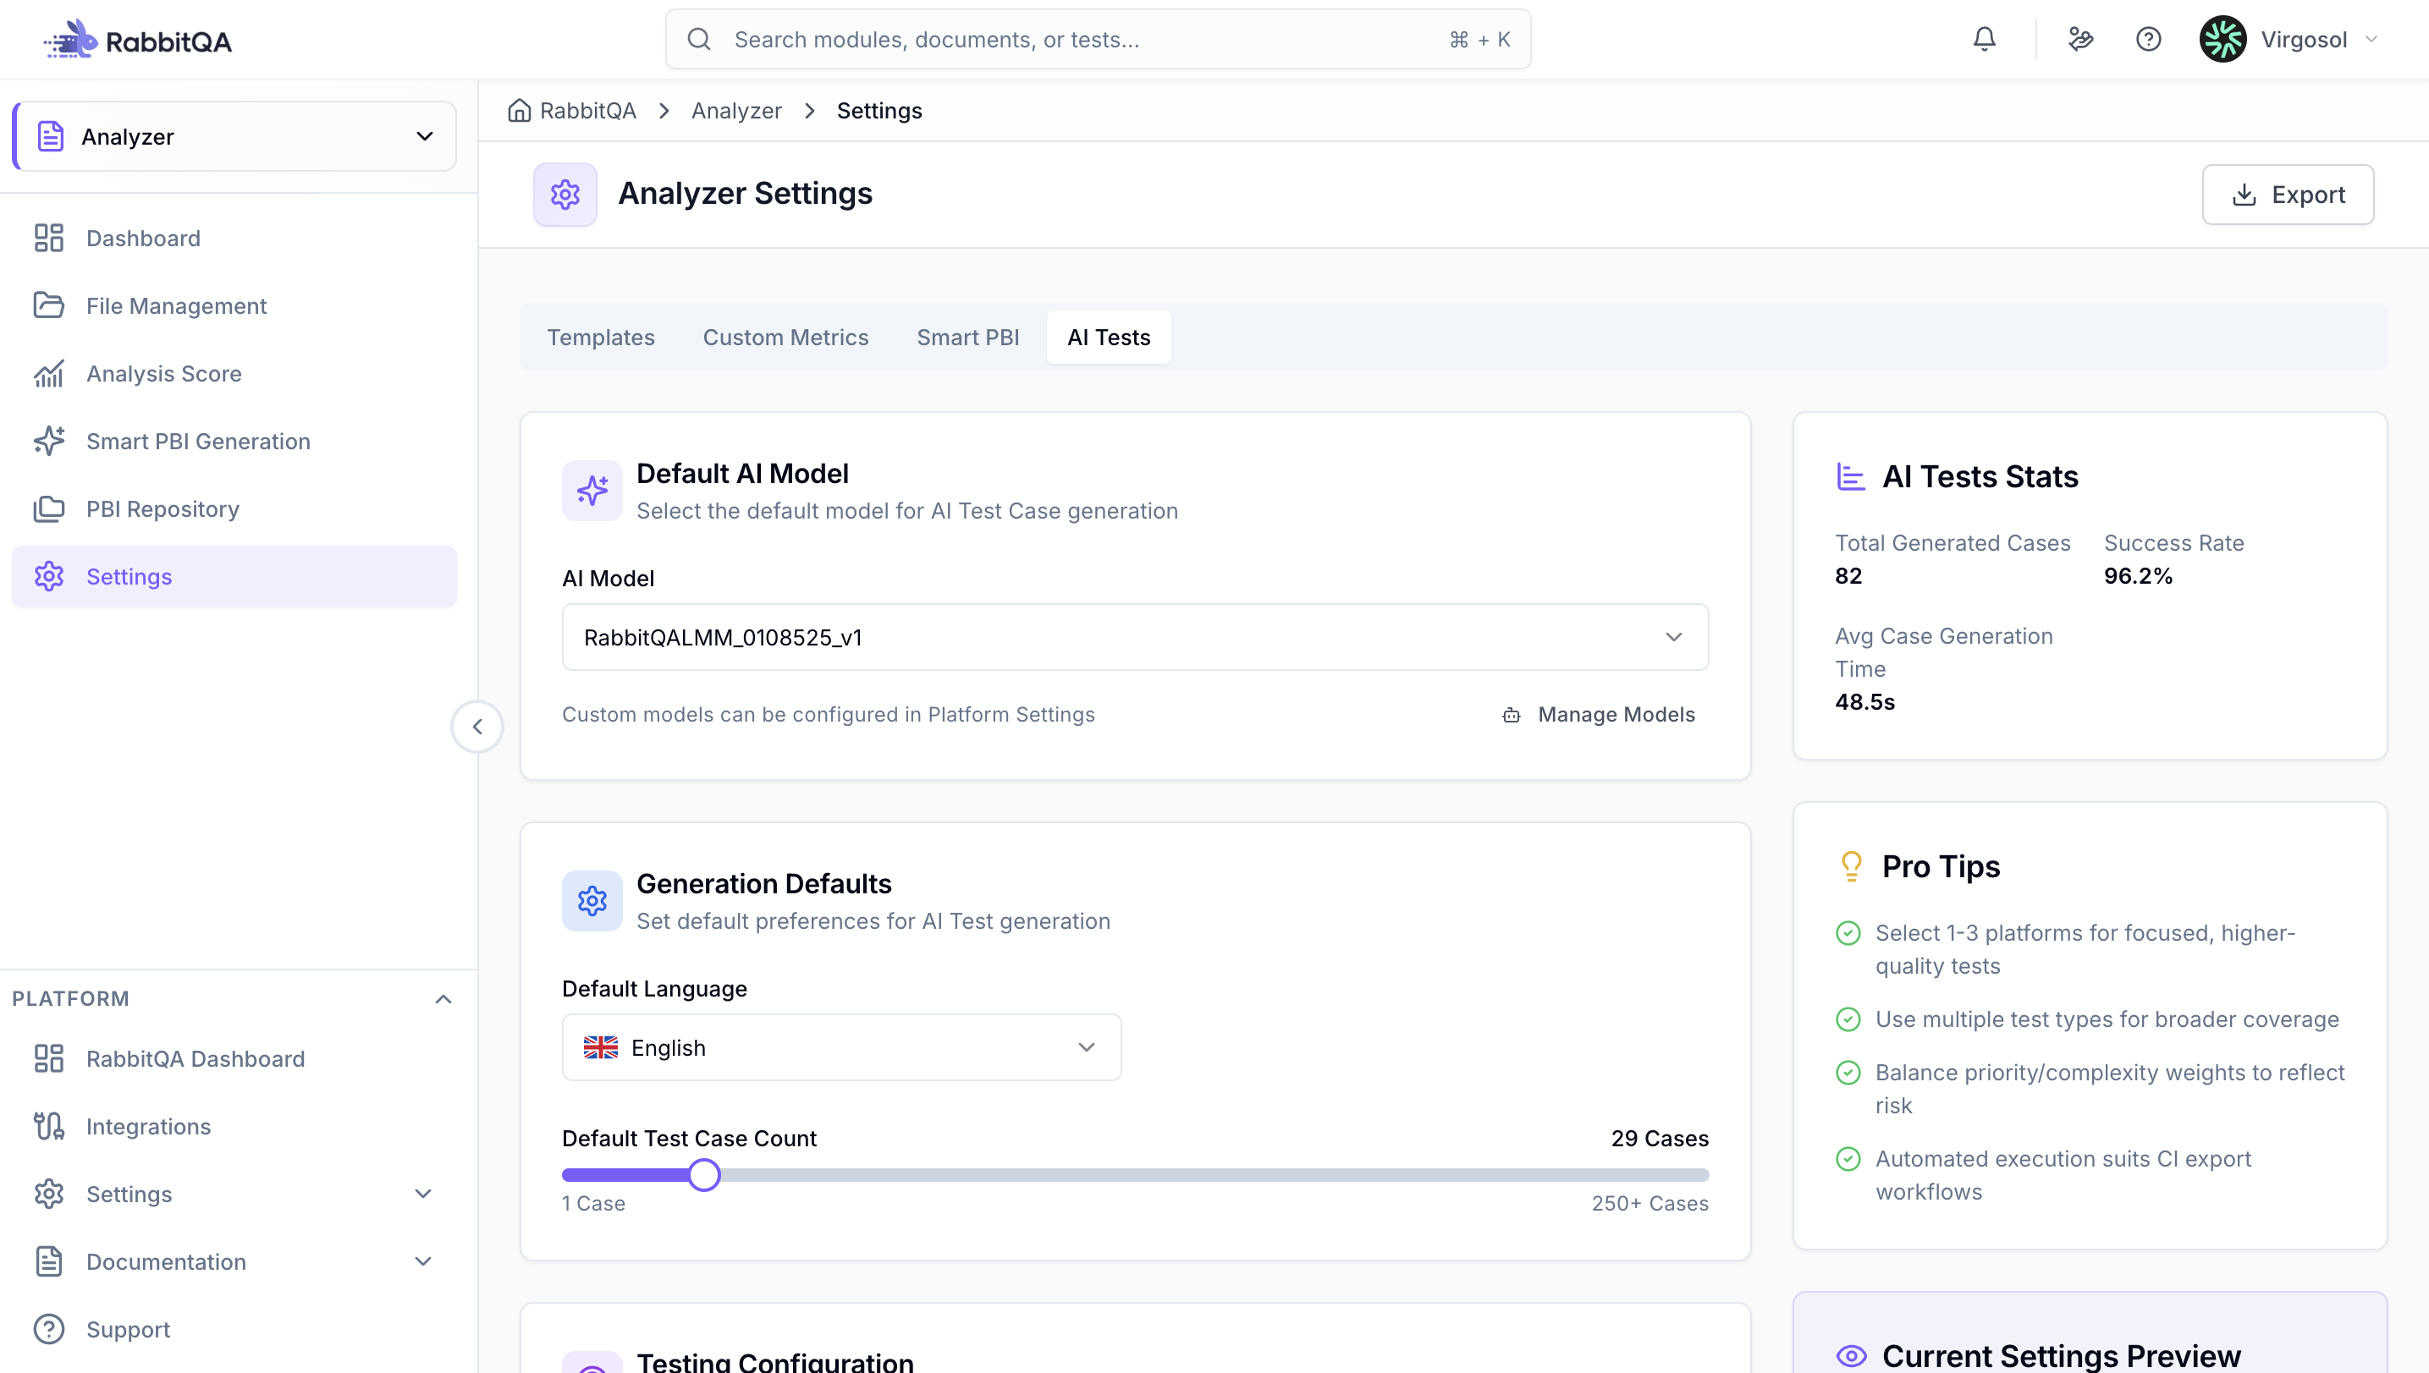Screen dimensions: 2429x1373
Task: Open the Virgosol account menu chevron
Action: (2371, 40)
